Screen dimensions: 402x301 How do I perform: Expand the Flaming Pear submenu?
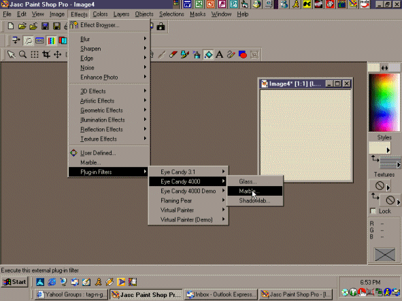[188, 200]
